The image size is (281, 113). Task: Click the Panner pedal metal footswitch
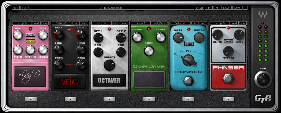coord(189,81)
